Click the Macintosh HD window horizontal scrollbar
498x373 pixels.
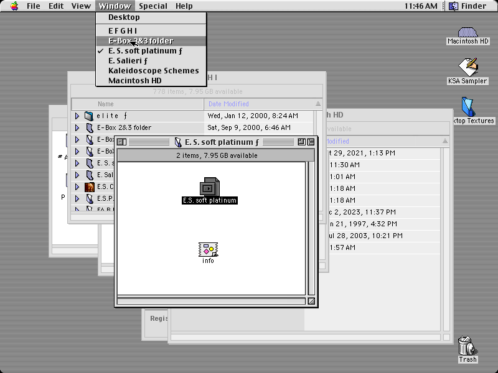click(306, 337)
